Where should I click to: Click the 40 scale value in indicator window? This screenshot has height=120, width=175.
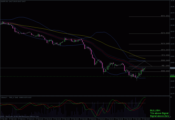(171, 97)
